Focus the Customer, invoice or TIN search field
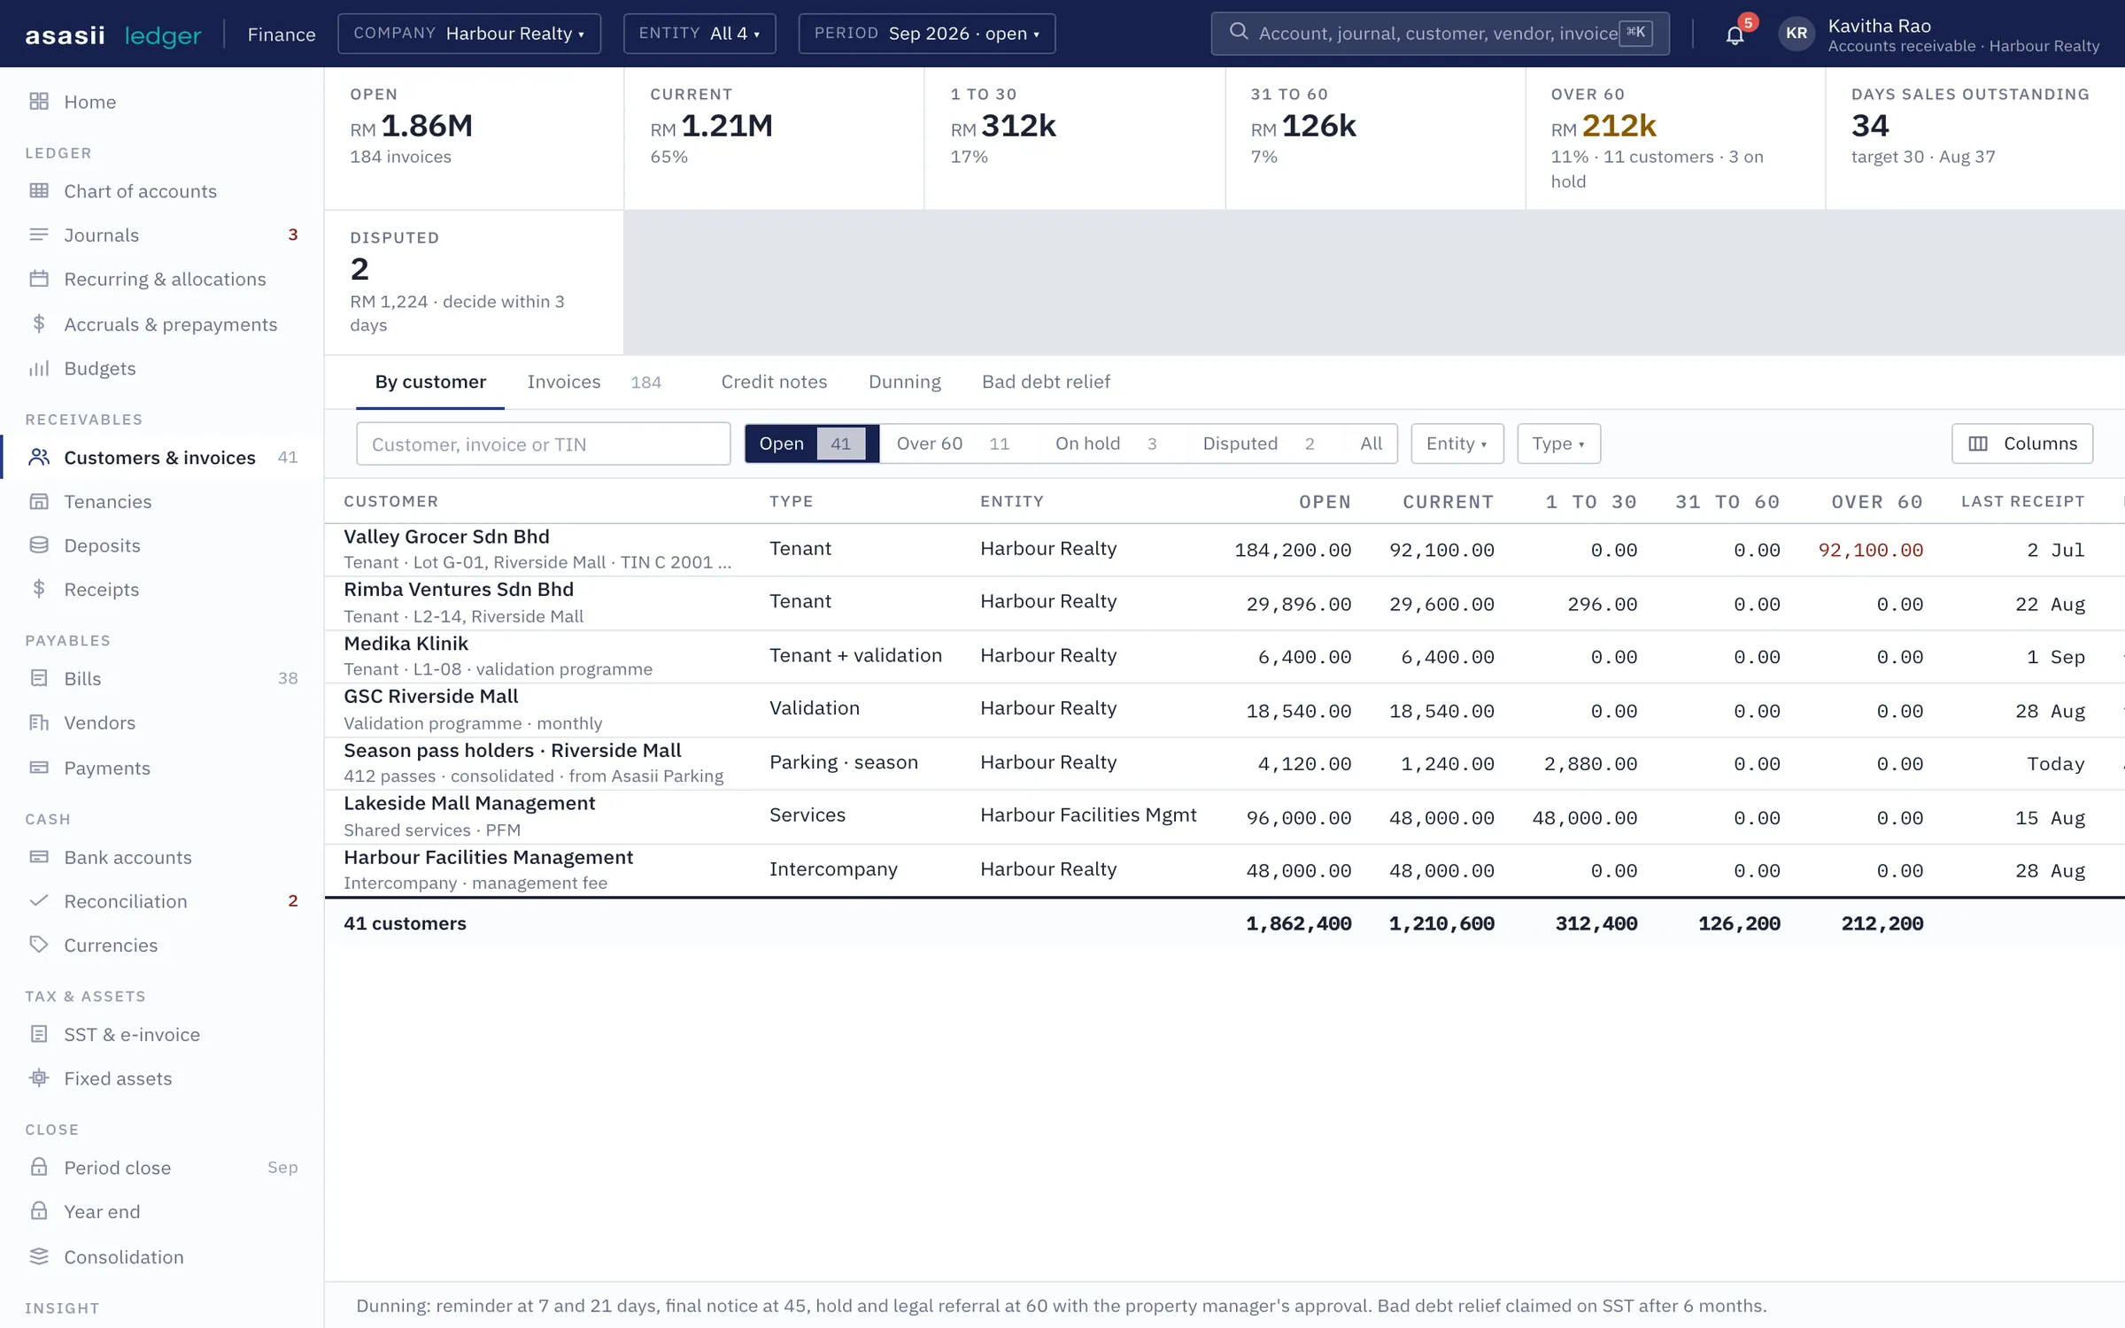 coord(543,444)
